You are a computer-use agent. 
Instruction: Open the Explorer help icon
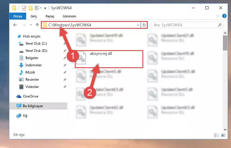[224, 16]
